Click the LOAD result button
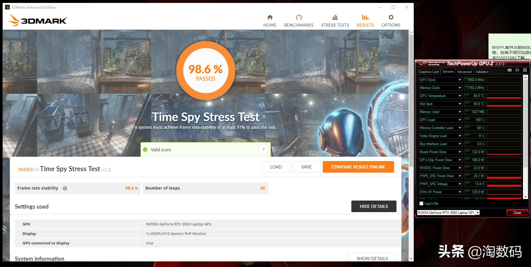531x267 pixels. [x=276, y=167]
